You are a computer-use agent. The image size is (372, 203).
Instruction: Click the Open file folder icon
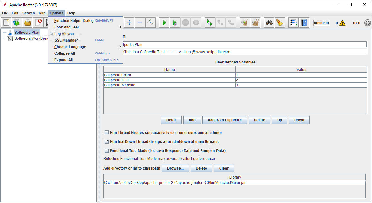click(27, 23)
